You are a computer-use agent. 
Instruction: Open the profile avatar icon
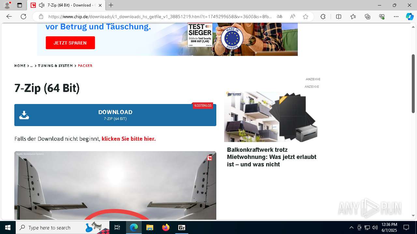click(7, 5)
